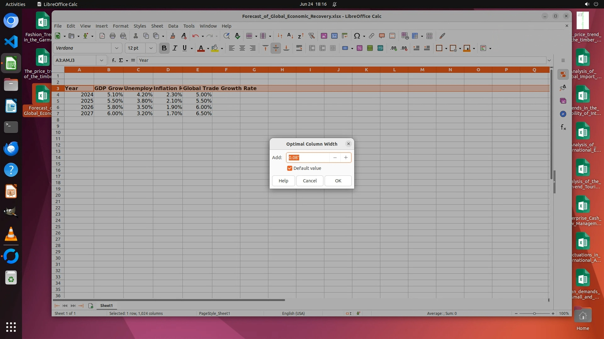Open the Data menu

click(173, 26)
